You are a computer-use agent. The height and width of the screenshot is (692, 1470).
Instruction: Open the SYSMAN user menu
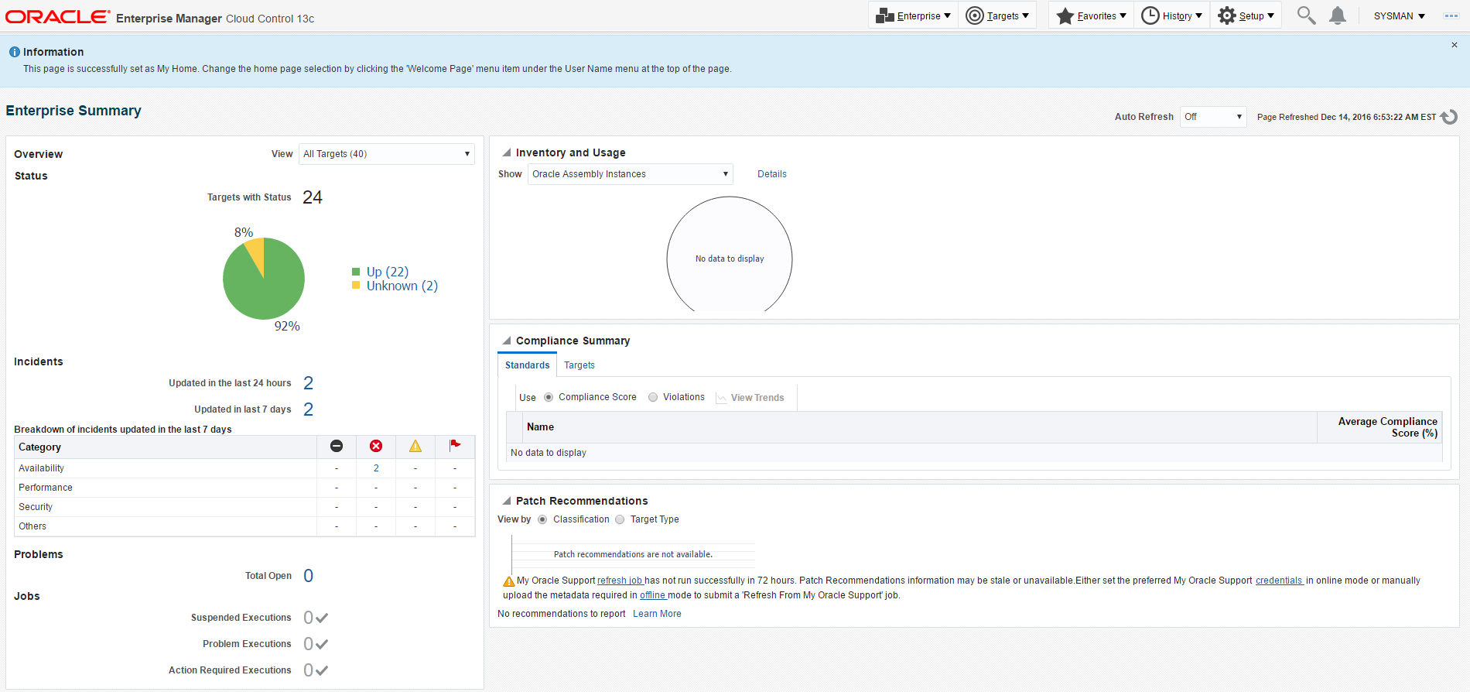tap(1399, 16)
